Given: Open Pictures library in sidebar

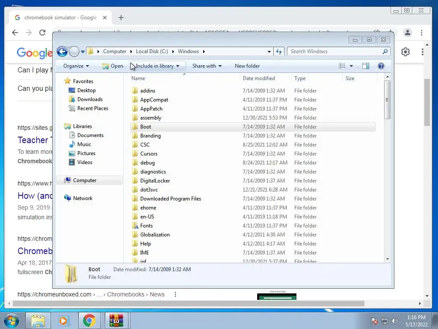Looking at the screenshot, I should (86, 153).
